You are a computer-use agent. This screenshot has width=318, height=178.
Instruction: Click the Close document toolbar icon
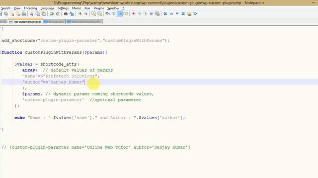pyautogui.click(x=12, y=14)
